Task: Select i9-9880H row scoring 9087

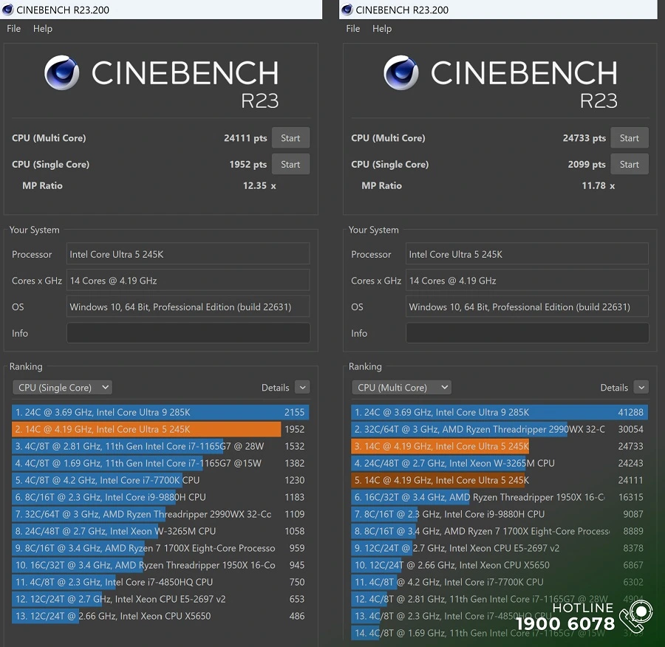Action: coord(499,514)
